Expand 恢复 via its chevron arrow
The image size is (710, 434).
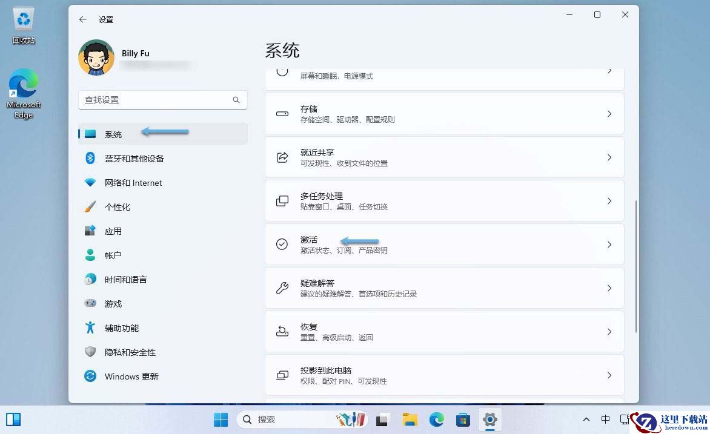click(x=609, y=332)
